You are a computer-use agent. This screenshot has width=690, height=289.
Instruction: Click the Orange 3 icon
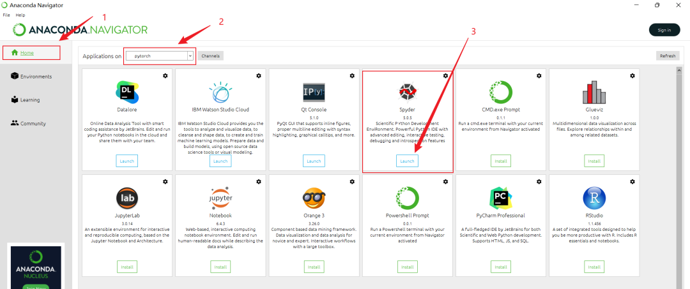314,198
